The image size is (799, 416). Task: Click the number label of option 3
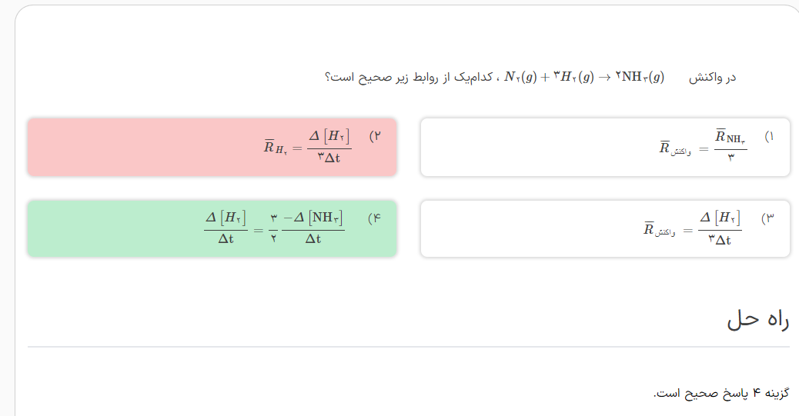click(x=767, y=218)
